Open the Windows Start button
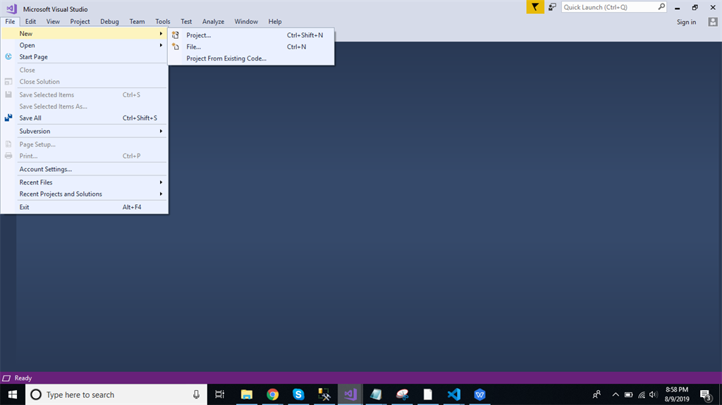The height and width of the screenshot is (405, 722). click(x=13, y=394)
